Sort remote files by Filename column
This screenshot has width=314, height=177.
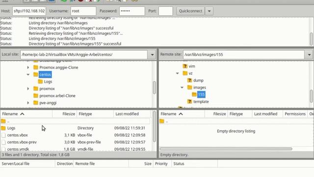coord(182,114)
